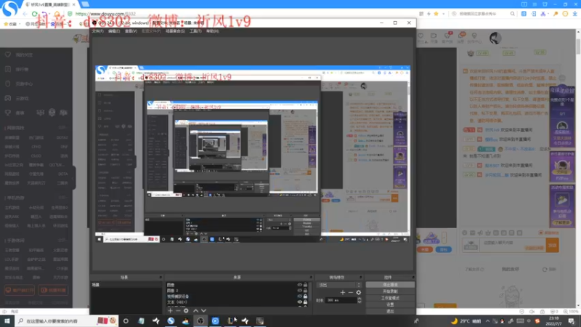The image size is (581, 327).
Task: Add a scene transition with the plus icon
Action: tap(342, 293)
